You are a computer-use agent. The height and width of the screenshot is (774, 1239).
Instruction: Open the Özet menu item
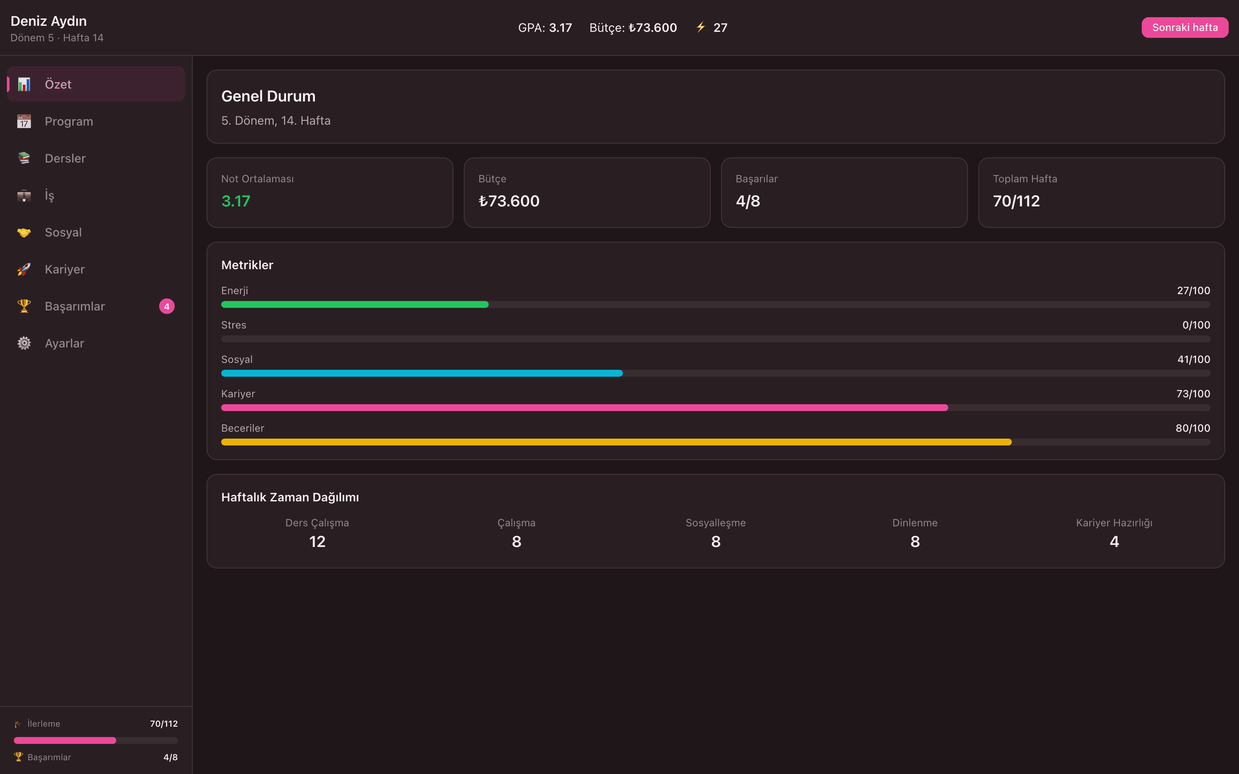pyautogui.click(x=96, y=84)
